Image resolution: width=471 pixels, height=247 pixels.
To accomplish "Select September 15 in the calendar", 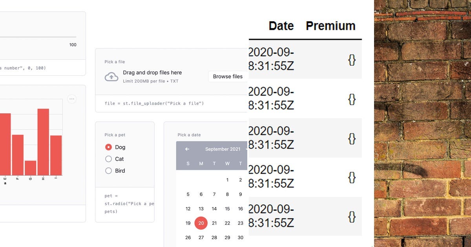I will [227, 209].
